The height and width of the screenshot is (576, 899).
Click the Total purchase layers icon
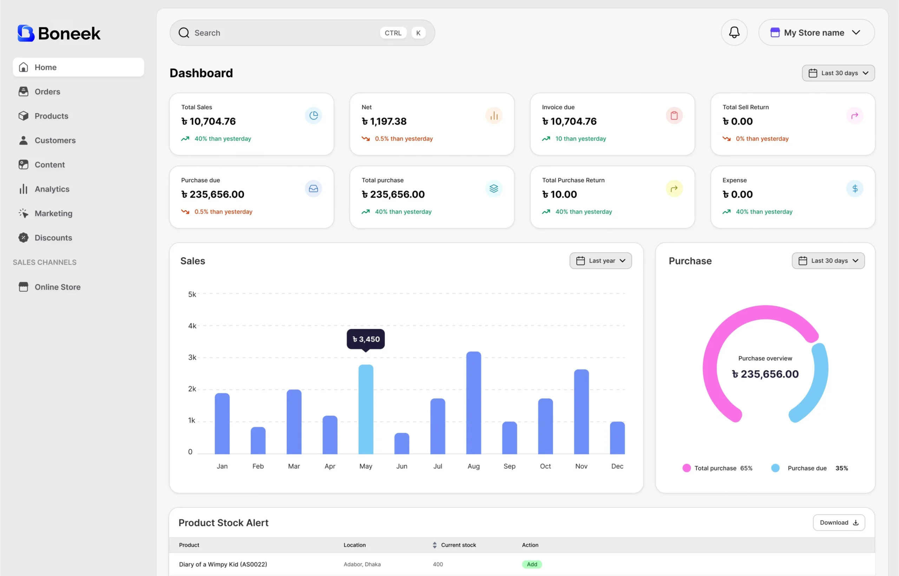point(494,188)
